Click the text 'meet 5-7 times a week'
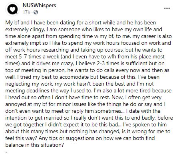This screenshot has height=156, width=179. (32, 56)
